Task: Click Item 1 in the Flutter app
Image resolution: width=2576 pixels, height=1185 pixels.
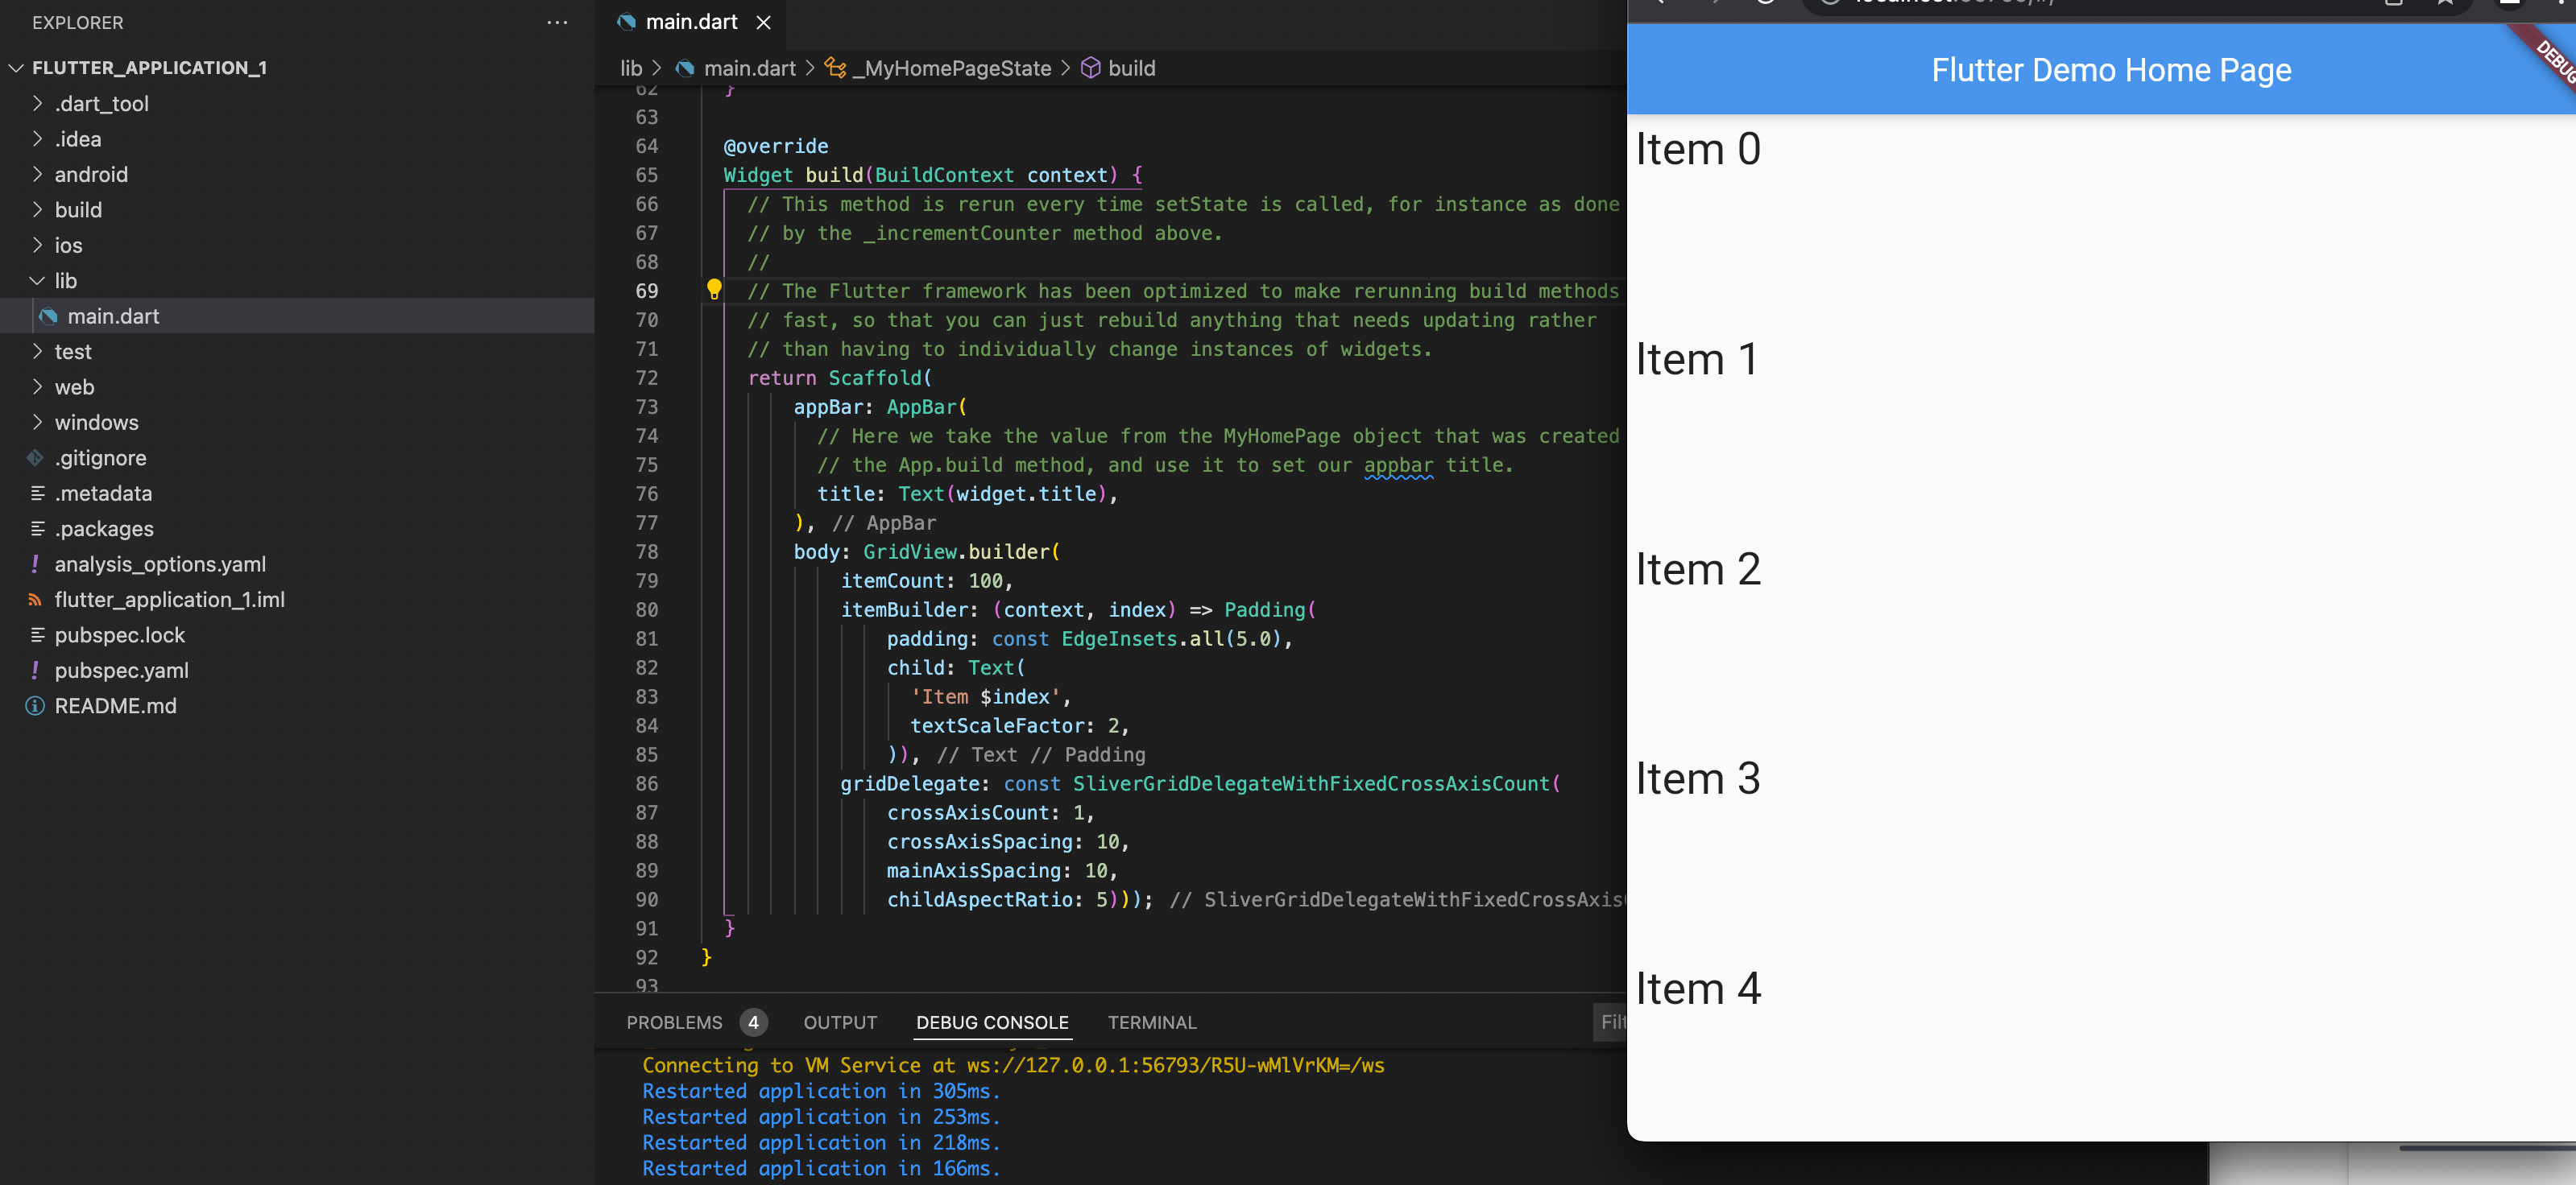Action: point(1697,359)
